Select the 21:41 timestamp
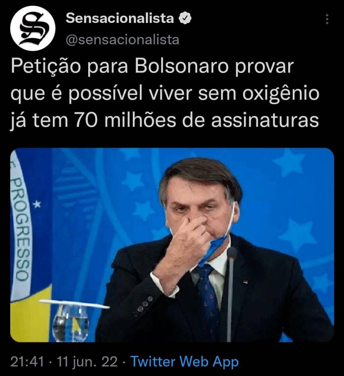 27,362
